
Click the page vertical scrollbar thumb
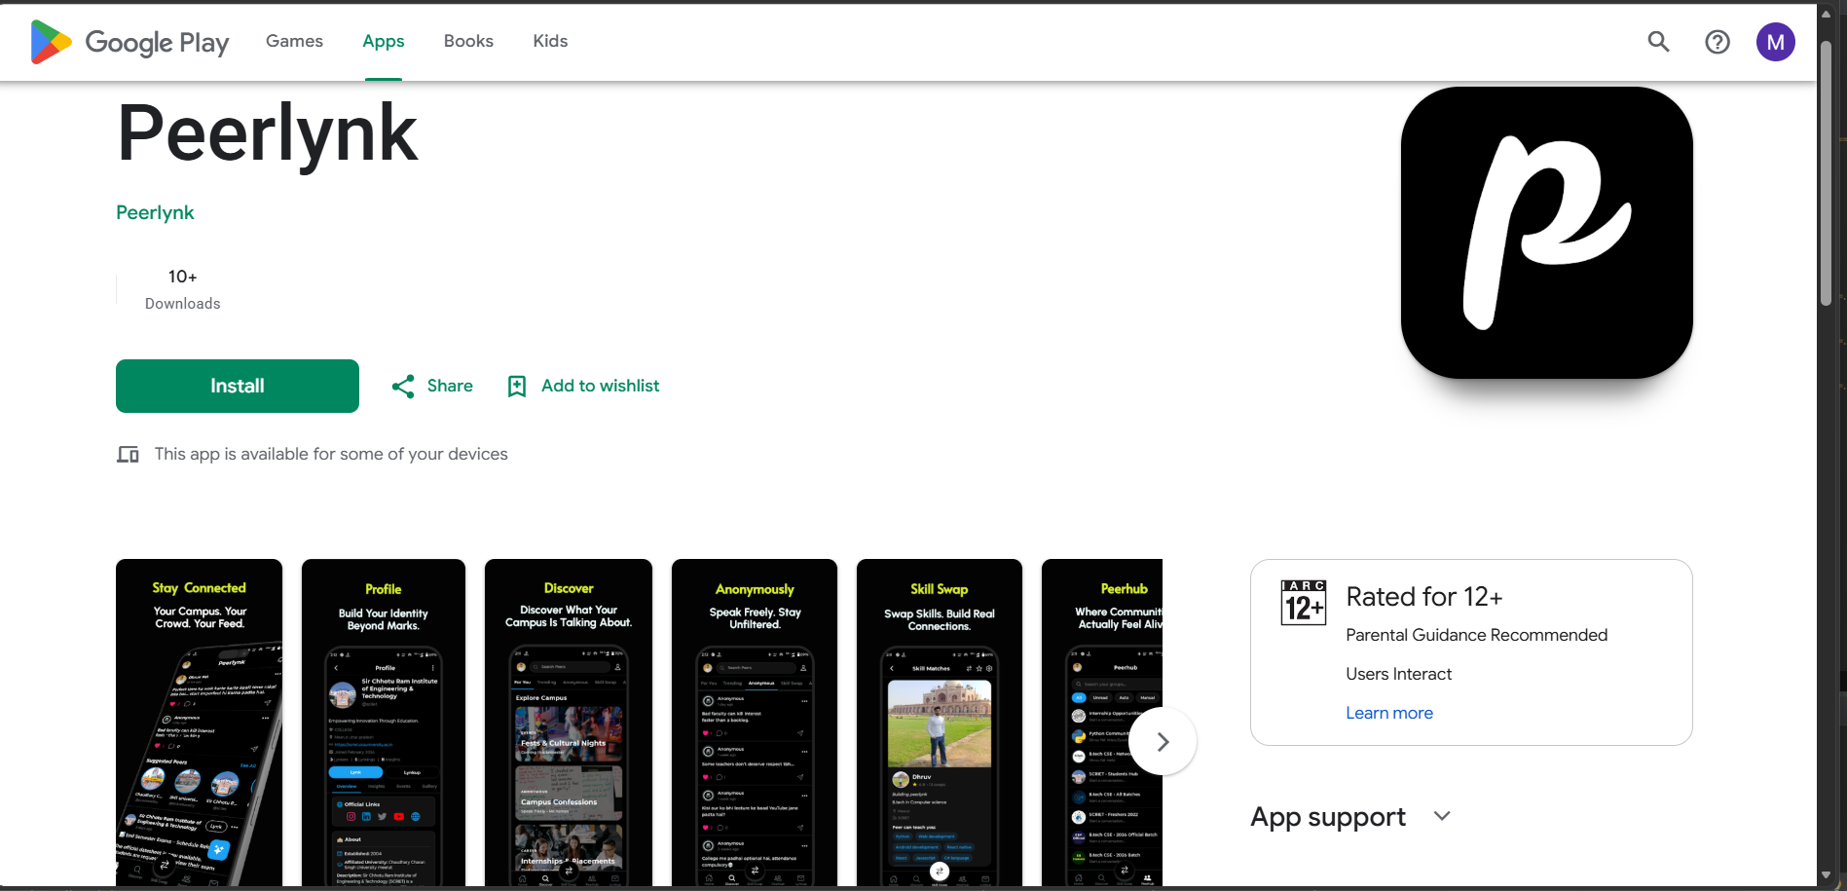pos(1827,172)
